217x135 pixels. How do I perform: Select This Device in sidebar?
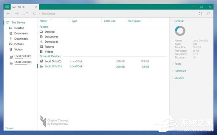click(x=18, y=22)
